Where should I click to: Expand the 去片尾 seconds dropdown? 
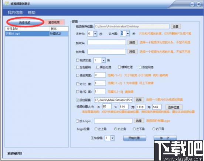pos(128,34)
